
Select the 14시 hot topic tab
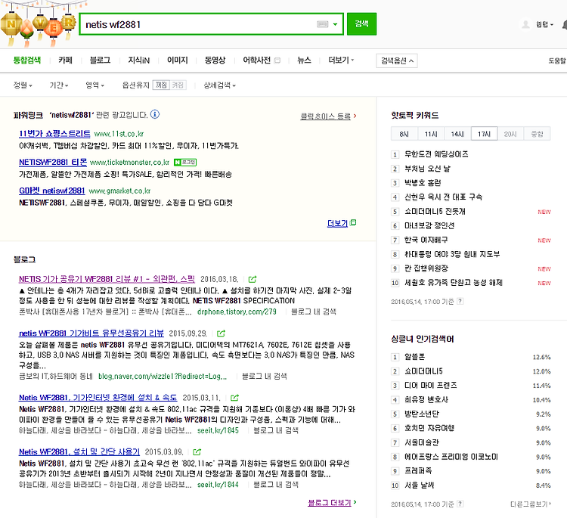[x=457, y=134]
